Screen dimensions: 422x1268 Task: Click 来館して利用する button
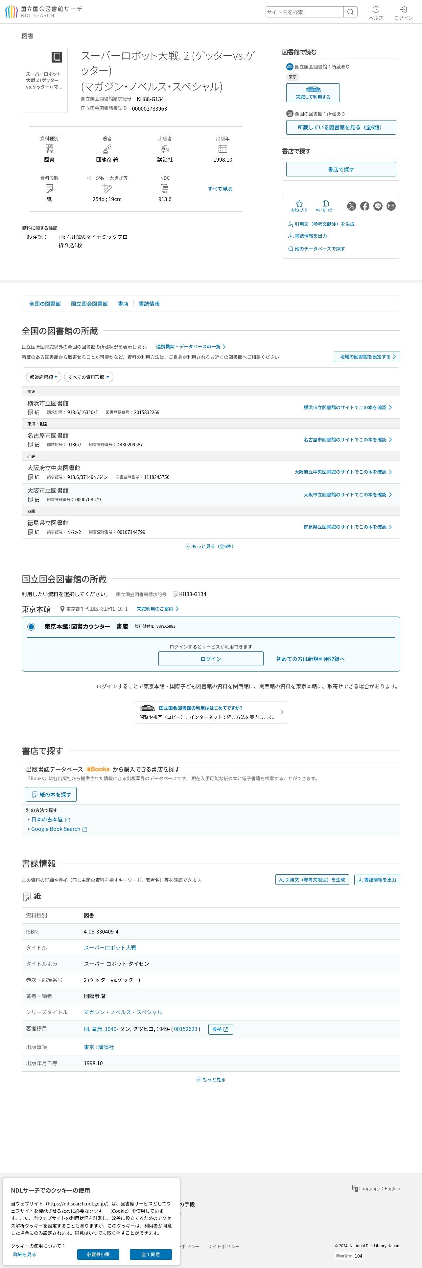(313, 92)
